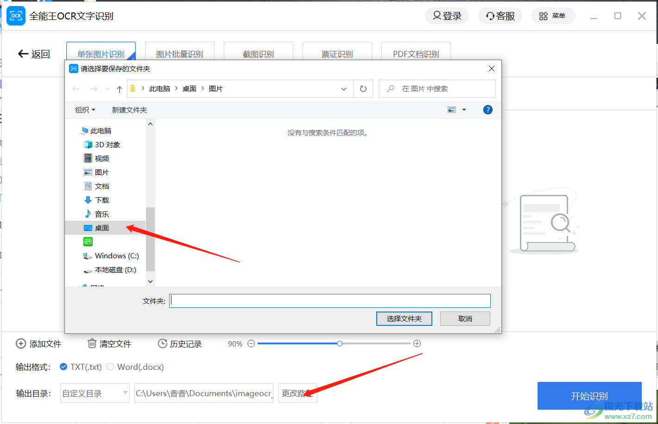Go up one folder level
The image size is (658, 424).
[120, 89]
